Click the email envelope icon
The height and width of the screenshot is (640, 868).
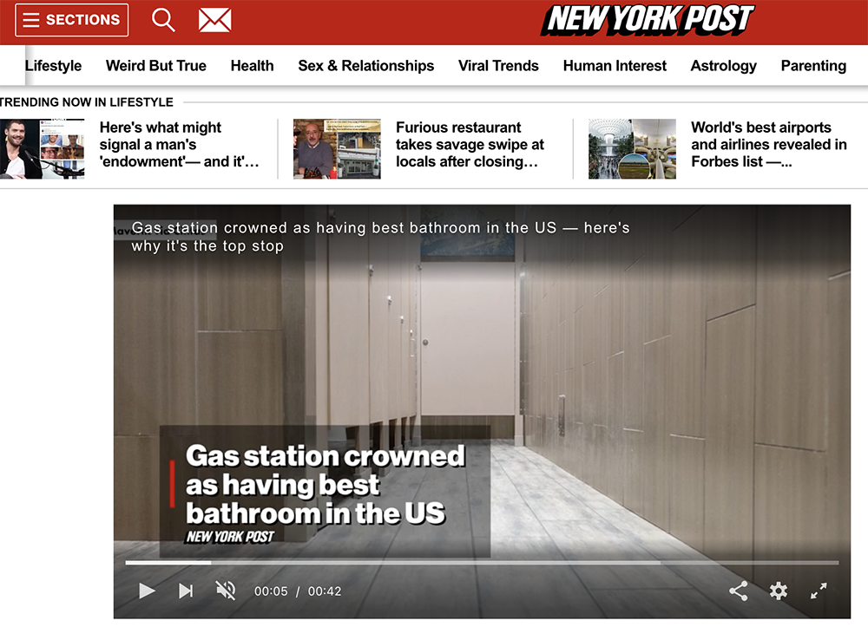tap(214, 20)
